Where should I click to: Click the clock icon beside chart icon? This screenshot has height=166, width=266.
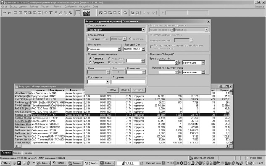tap(137, 13)
